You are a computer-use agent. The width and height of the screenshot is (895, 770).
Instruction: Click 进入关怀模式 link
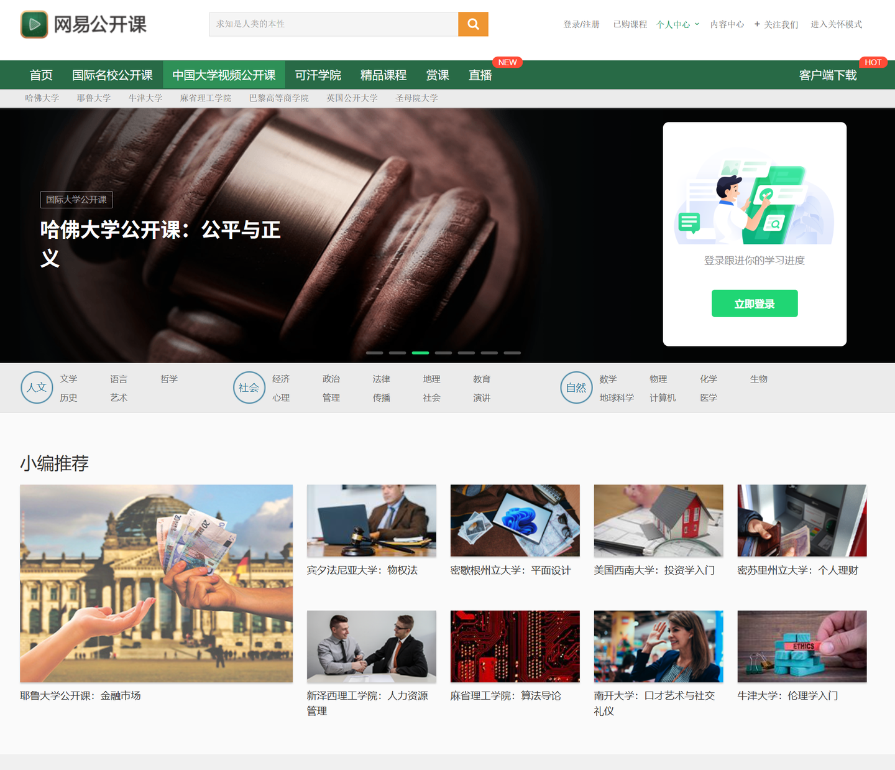coord(837,24)
